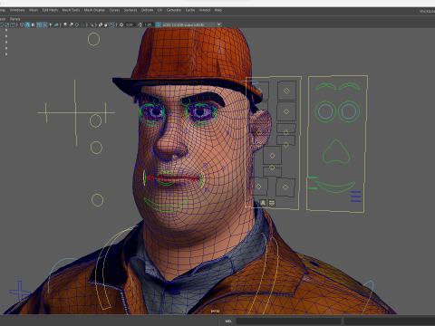Viewport: 435px width, 326px height.
Task: Toggle Screen Space Ambient Occlusion icon
Action: tap(65, 24)
